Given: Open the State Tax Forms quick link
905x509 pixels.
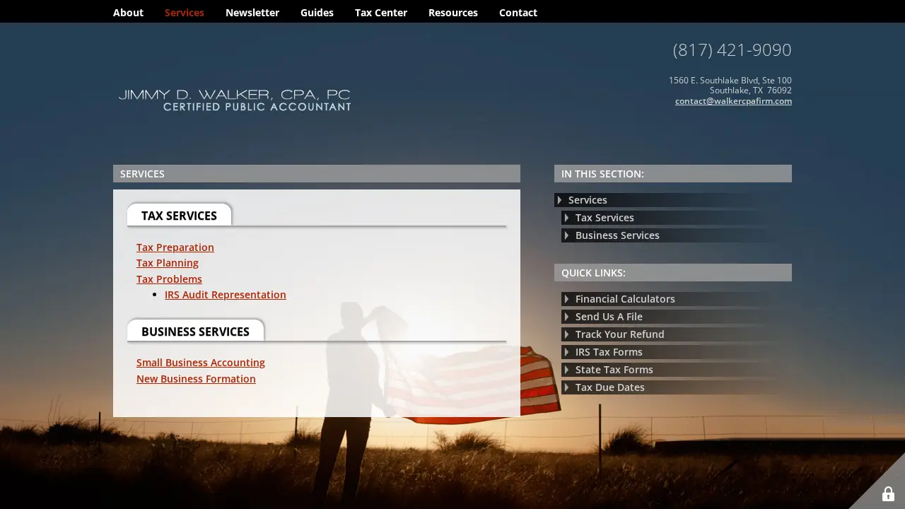Looking at the screenshot, I should coord(677,370).
